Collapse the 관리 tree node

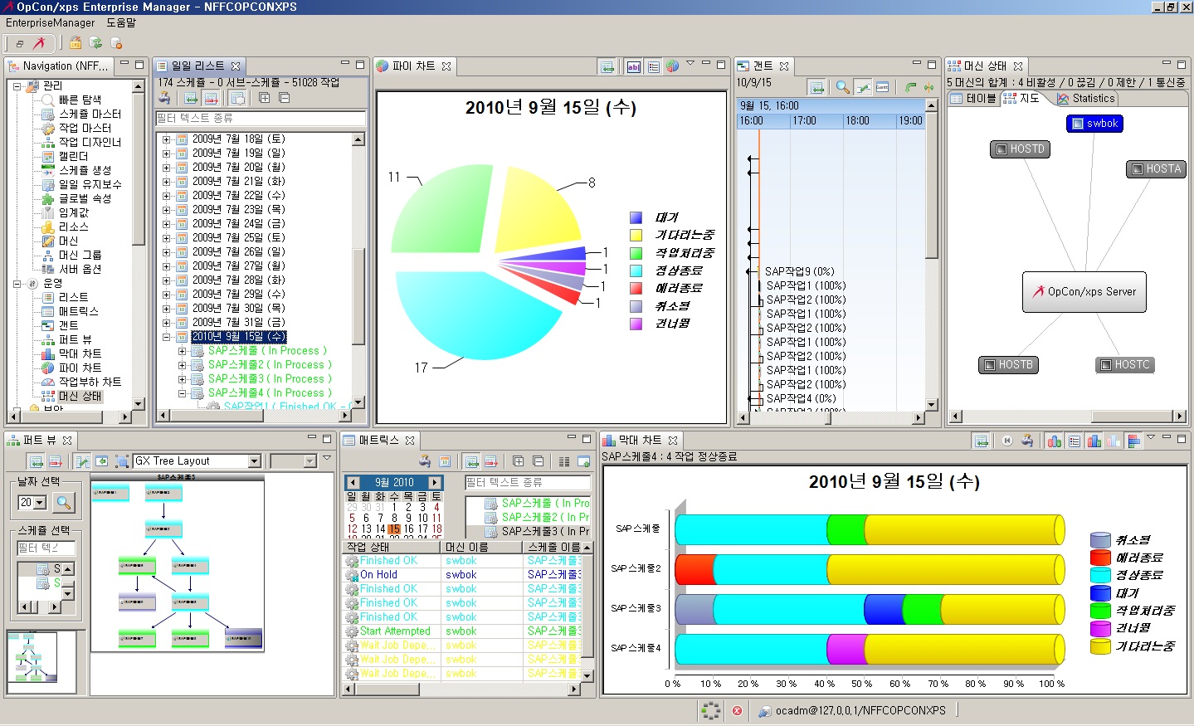point(17,85)
